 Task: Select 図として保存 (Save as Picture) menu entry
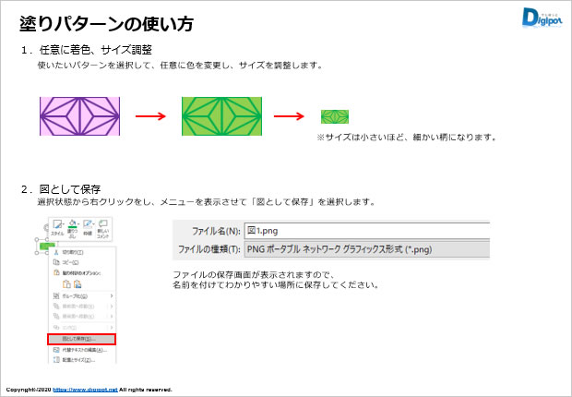point(82,339)
